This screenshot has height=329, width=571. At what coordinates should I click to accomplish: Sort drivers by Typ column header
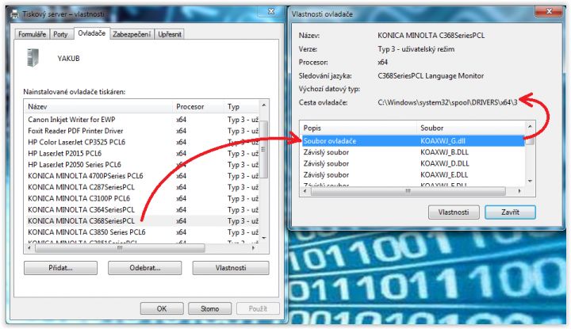tap(241, 107)
